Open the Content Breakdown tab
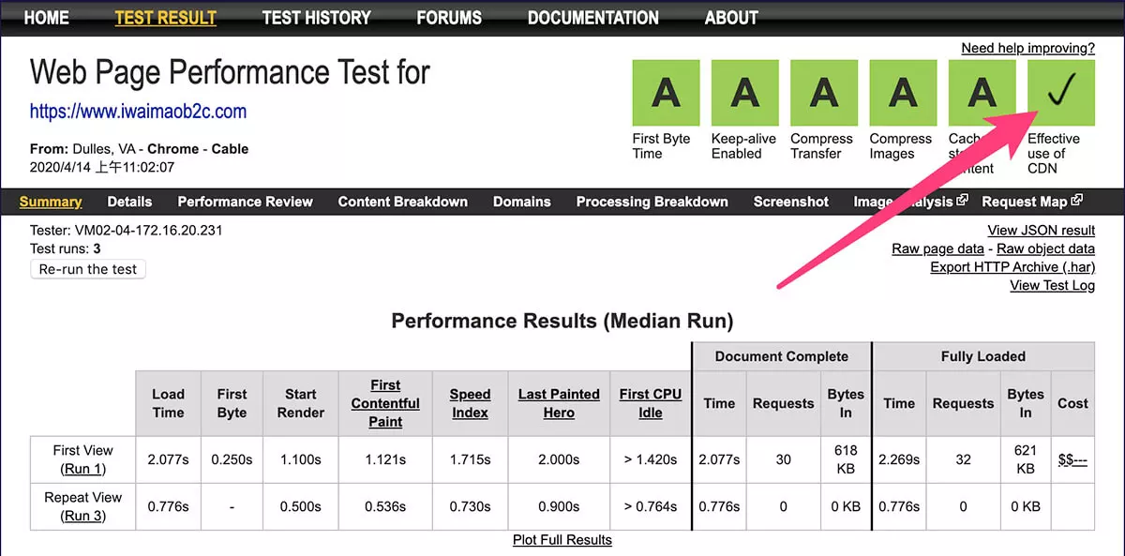The height and width of the screenshot is (556, 1125). click(x=402, y=202)
